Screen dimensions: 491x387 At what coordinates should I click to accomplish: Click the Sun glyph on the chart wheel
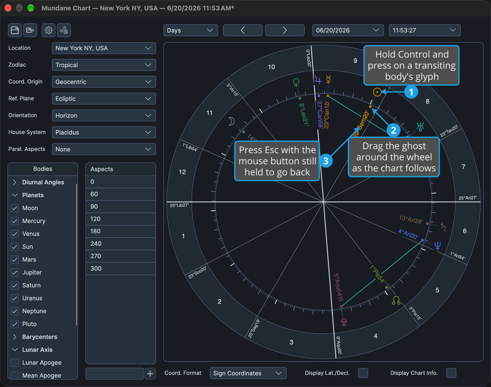(x=378, y=92)
